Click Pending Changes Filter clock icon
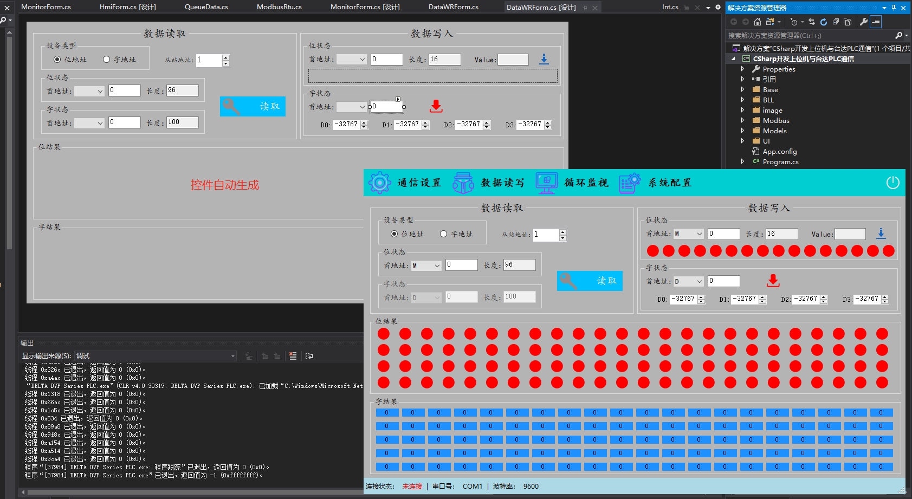Image resolution: width=912 pixels, height=499 pixels. coord(794,22)
